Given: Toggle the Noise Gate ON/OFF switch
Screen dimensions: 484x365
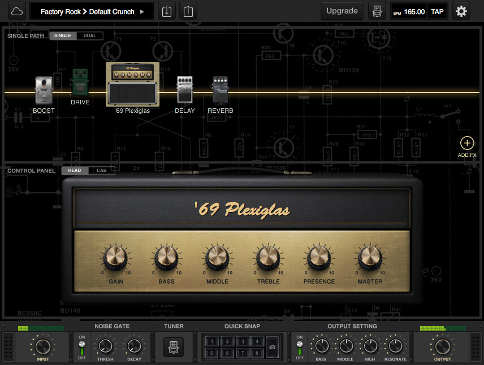Looking at the screenshot, I should click(x=82, y=348).
